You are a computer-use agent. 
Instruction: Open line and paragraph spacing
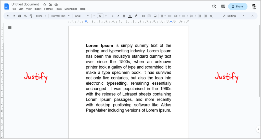tap(170, 16)
